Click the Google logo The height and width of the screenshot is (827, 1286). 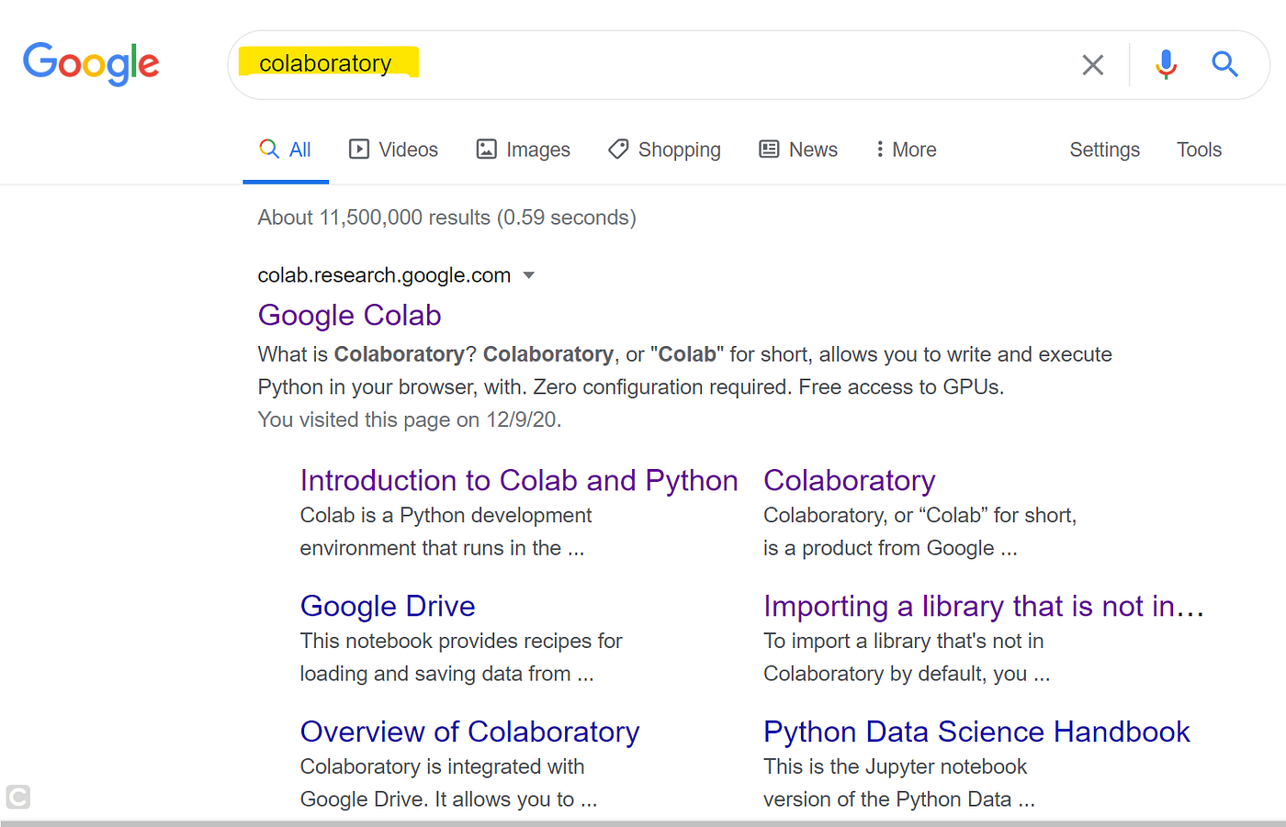click(x=91, y=63)
